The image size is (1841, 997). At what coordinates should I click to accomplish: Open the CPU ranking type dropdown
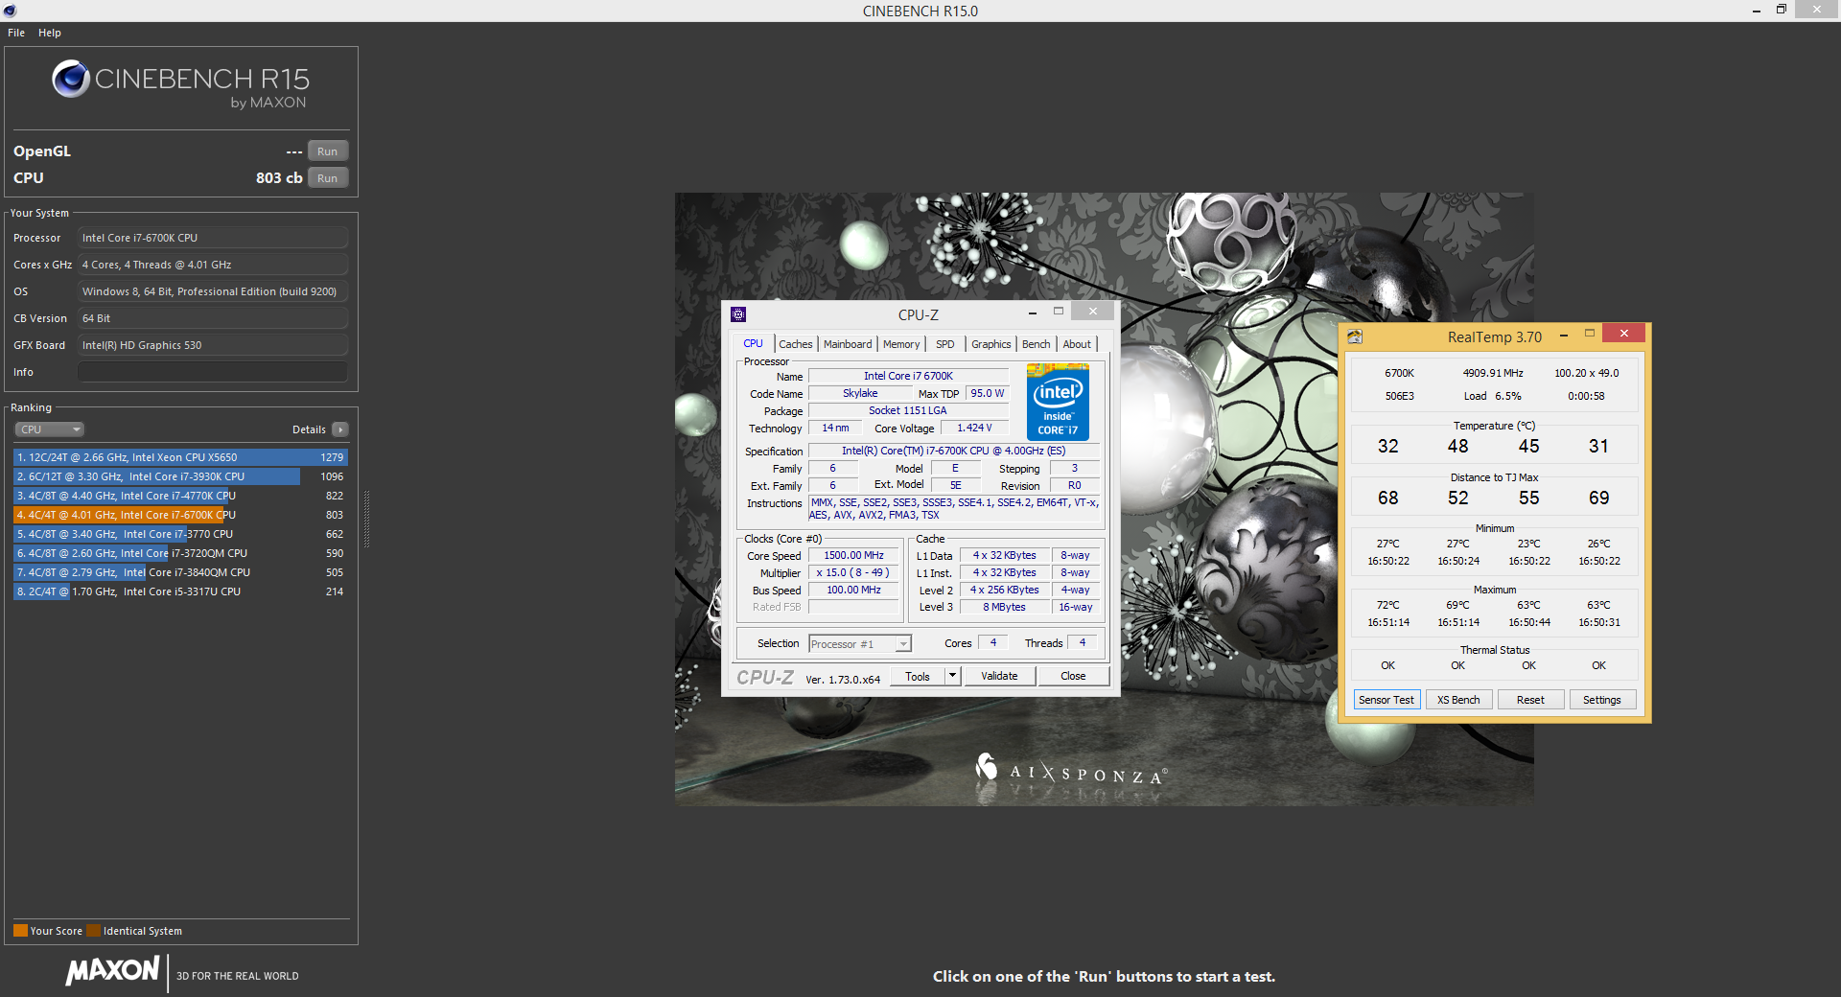pyautogui.click(x=50, y=429)
